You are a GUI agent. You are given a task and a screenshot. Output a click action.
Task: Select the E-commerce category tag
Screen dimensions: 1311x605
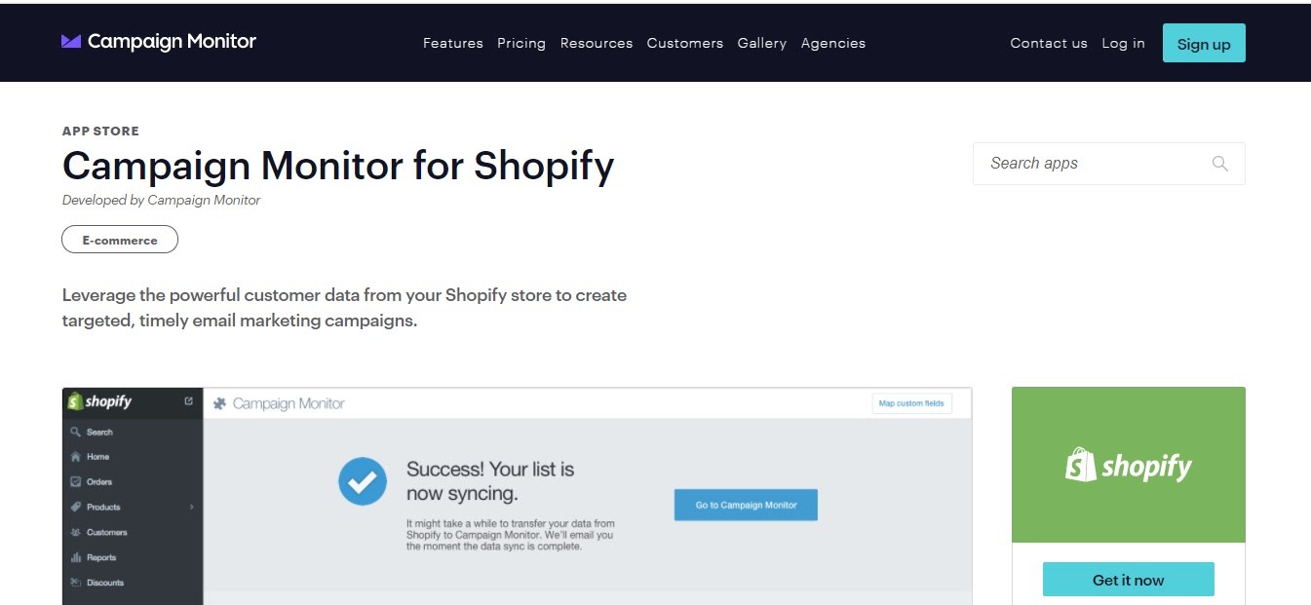tap(119, 239)
